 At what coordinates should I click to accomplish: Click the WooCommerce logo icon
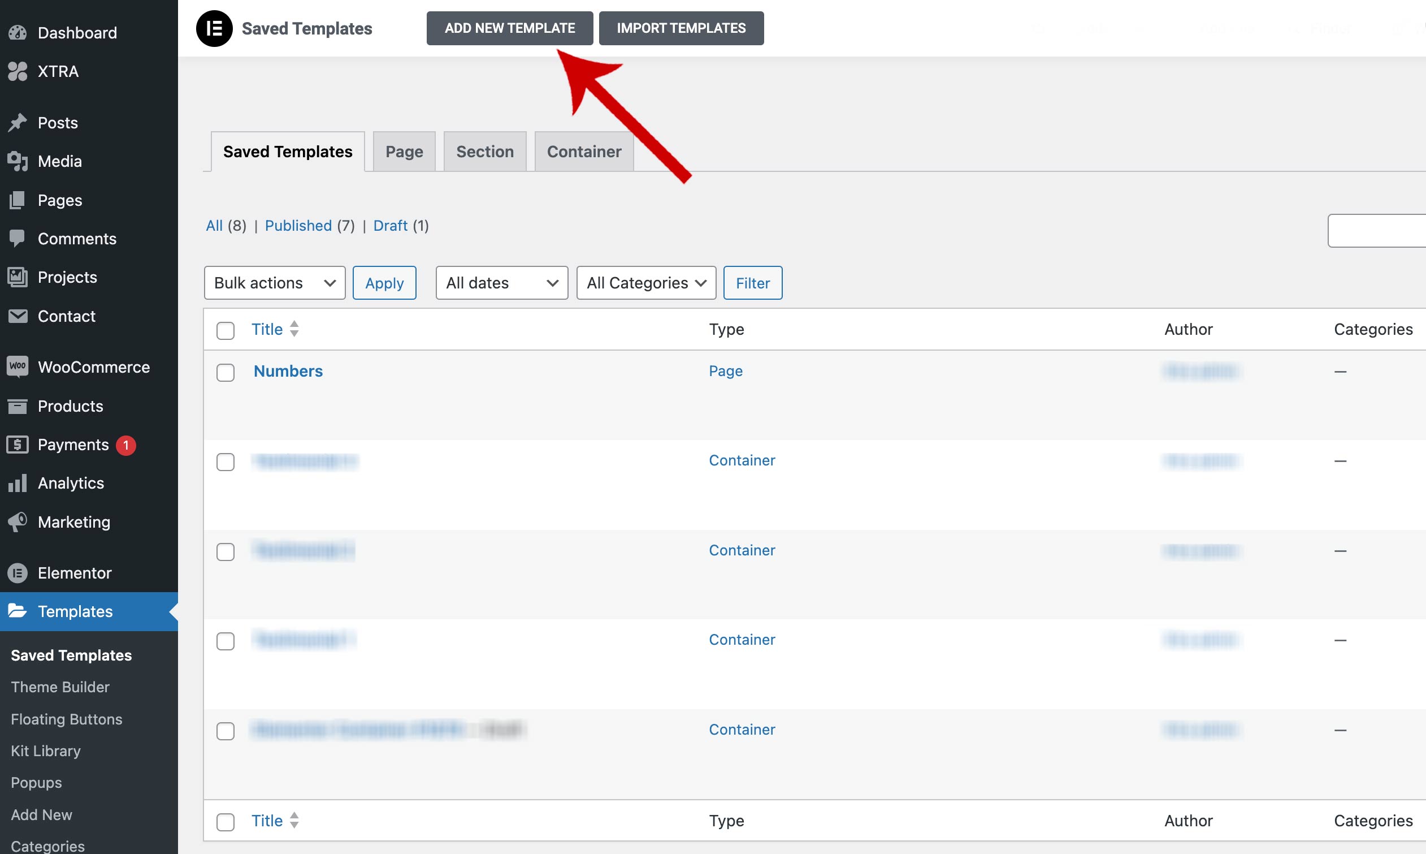[18, 366]
